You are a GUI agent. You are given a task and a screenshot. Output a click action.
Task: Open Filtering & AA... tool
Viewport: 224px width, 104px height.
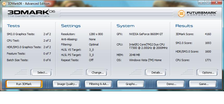point(99,84)
